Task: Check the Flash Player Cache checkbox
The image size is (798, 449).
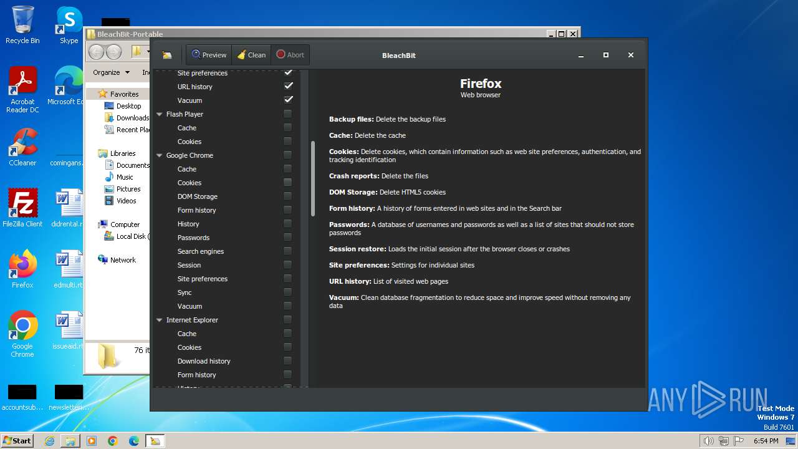Action: (287, 127)
